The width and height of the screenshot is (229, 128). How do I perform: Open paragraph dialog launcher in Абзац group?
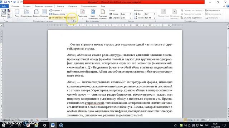point(155,21)
